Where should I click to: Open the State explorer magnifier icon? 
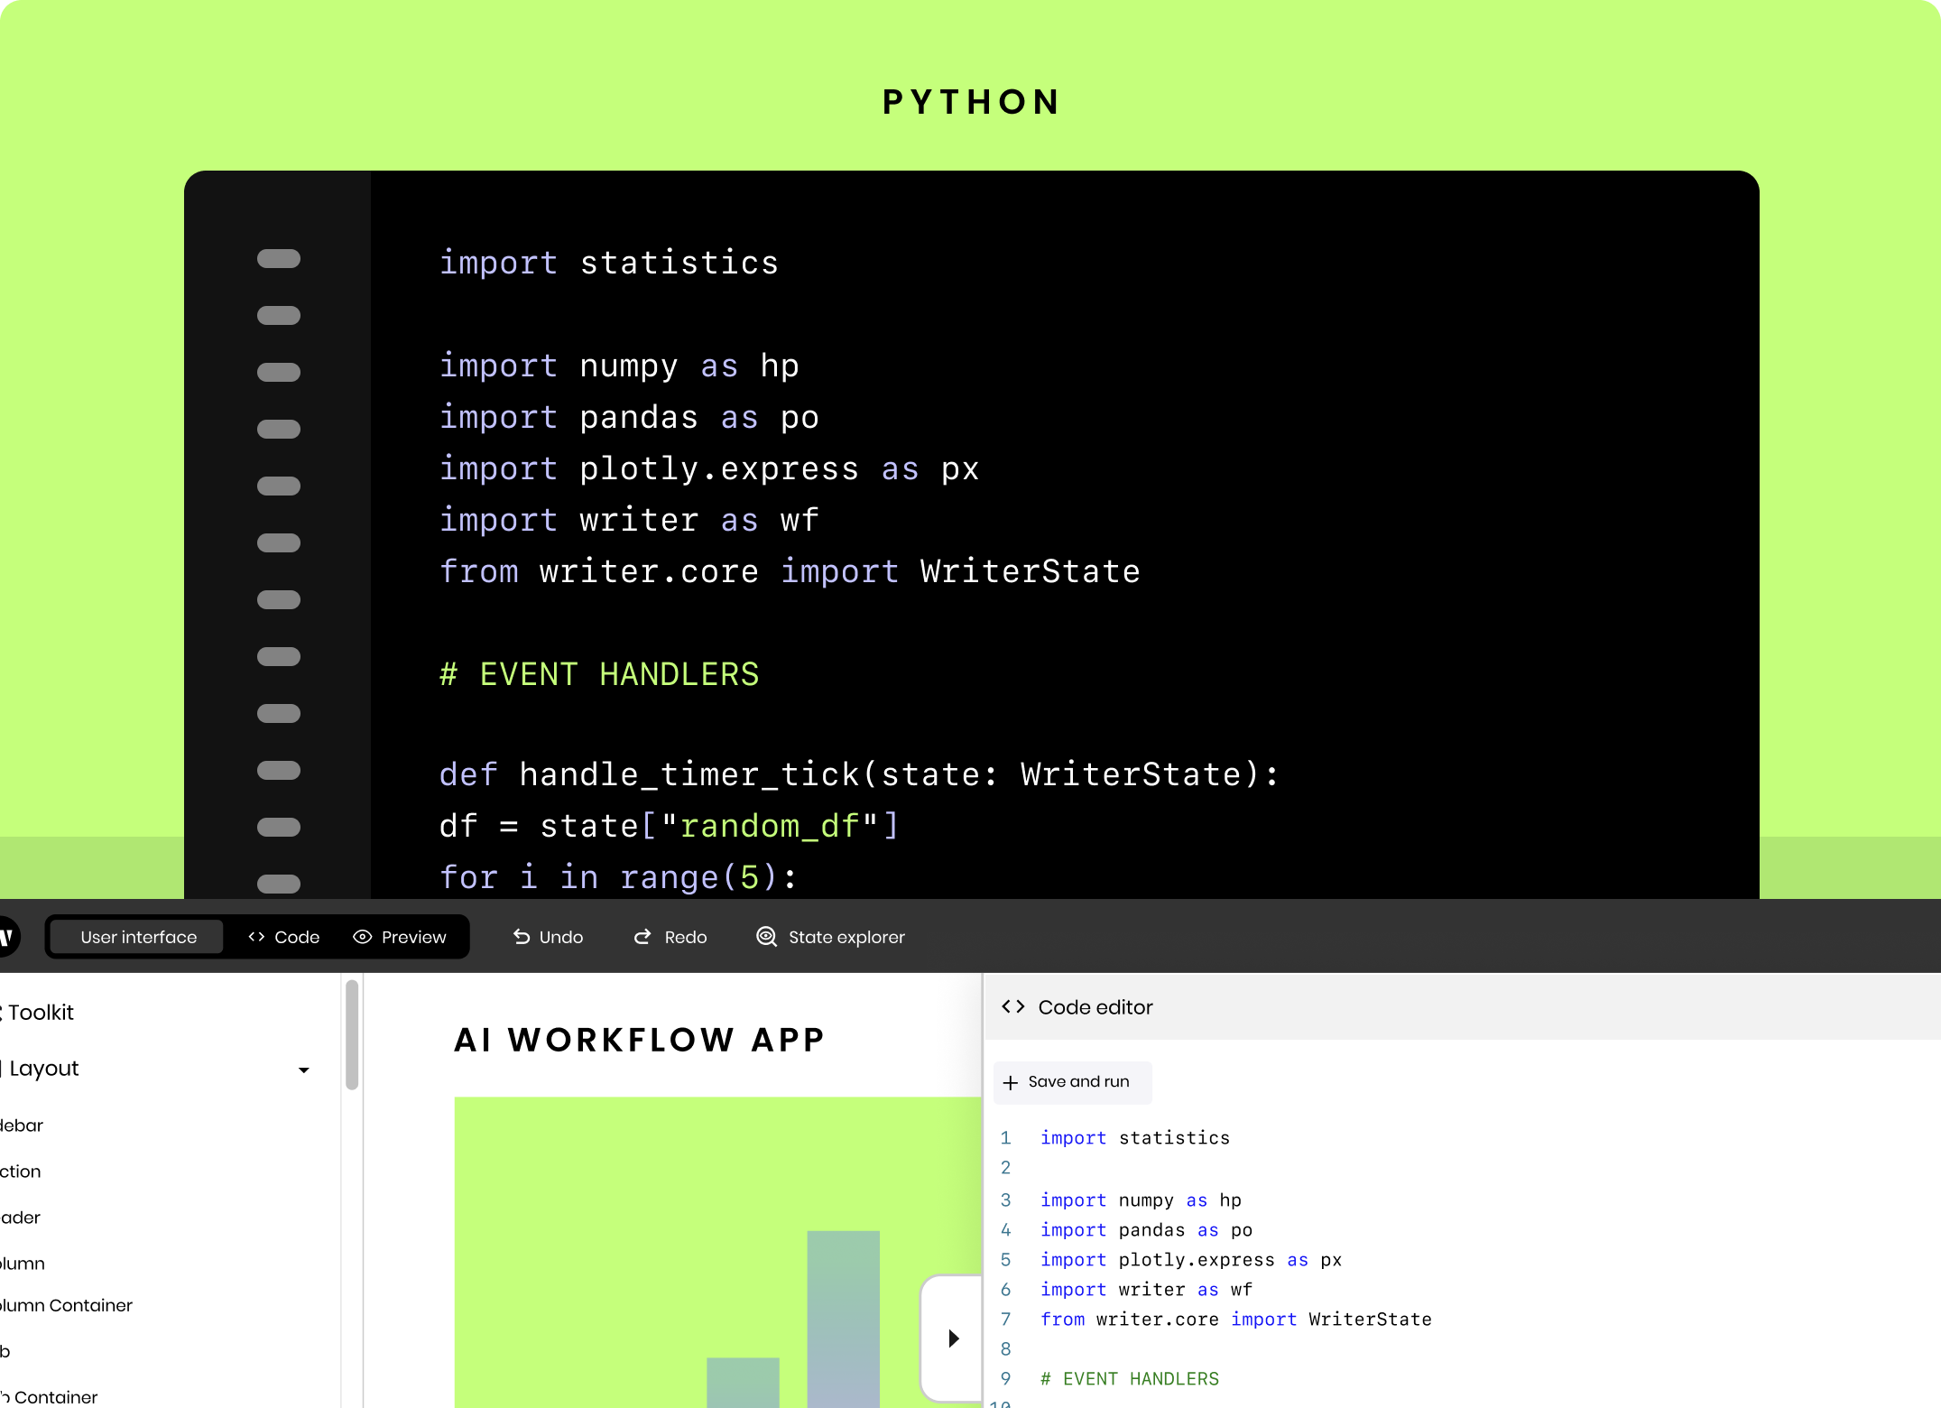[x=765, y=937]
